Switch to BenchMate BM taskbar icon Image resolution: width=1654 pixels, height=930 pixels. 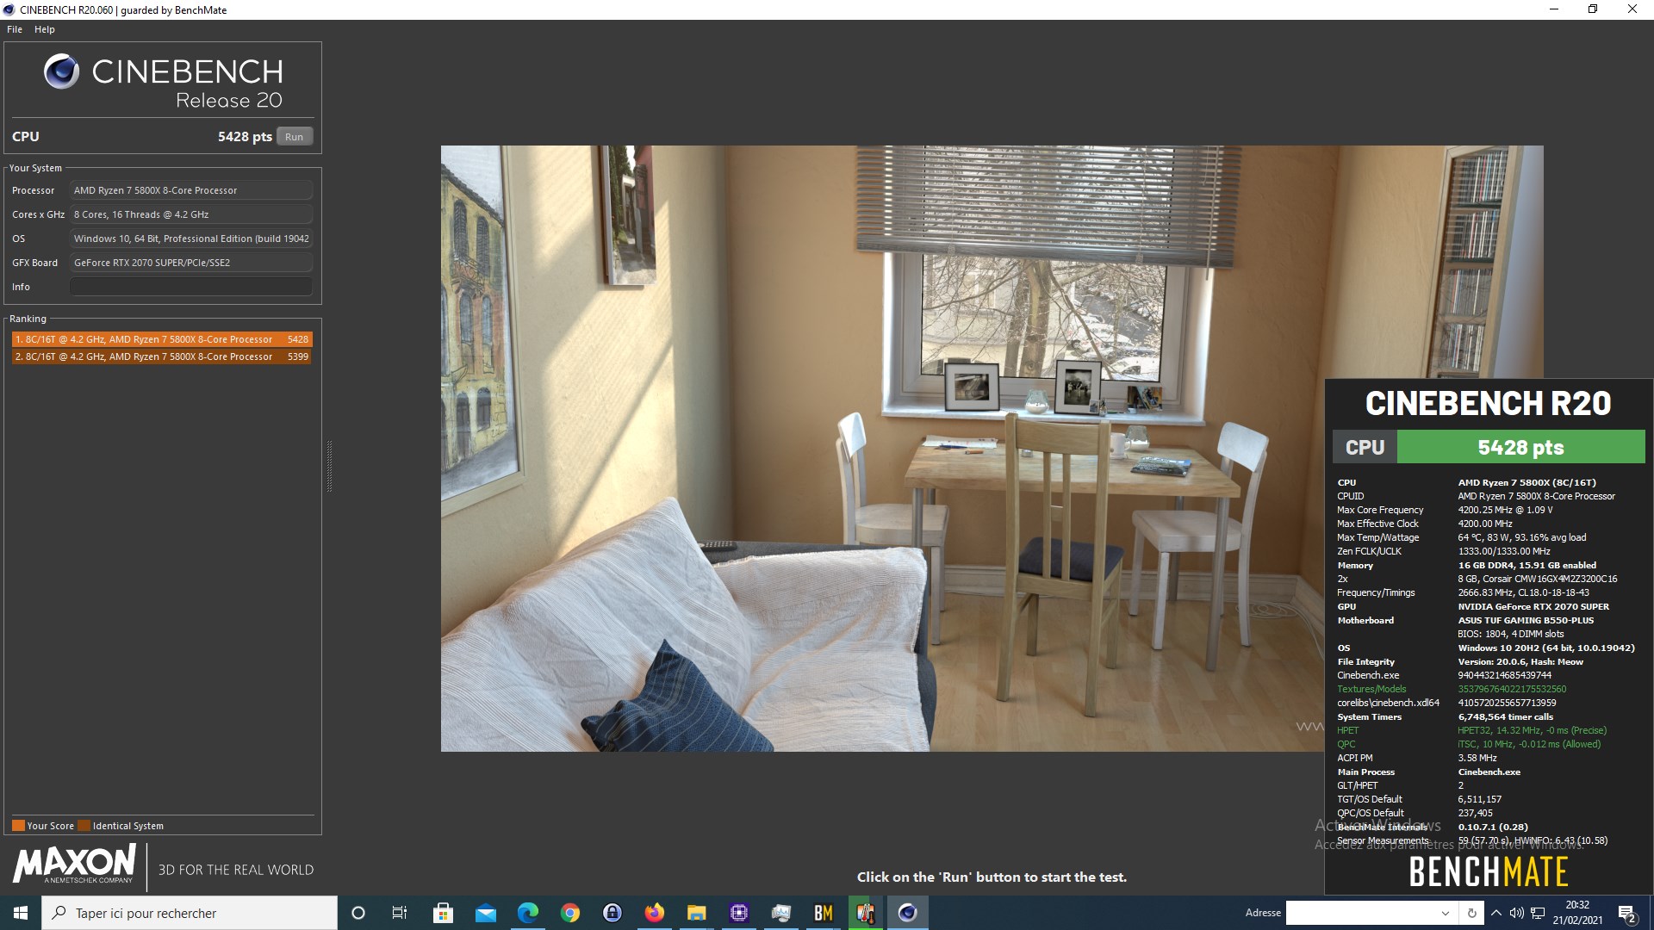pyautogui.click(x=823, y=913)
